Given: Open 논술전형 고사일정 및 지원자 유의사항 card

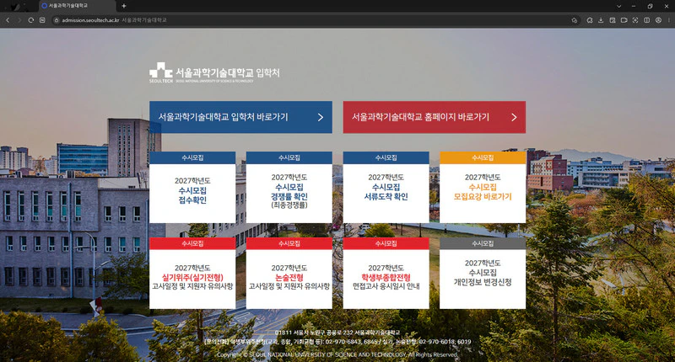Looking at the screenshot, I should point(289,273).
